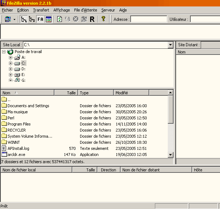Viewport: 220px width, 209px height.
Task: Select the arcldr.exe application icon
Action: [x=4, y=154]
